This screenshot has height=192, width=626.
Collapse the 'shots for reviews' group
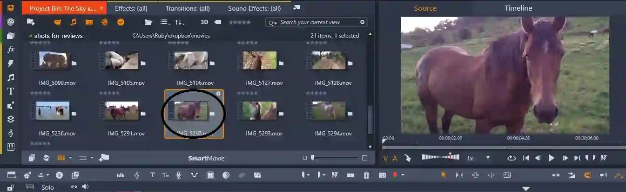(31, 36)
